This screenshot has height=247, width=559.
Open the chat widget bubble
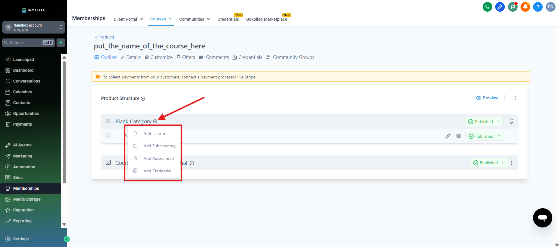542,218
